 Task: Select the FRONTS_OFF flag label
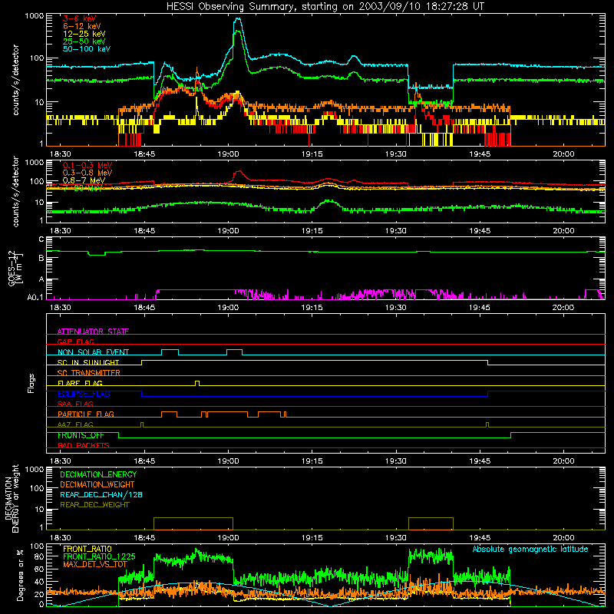point(81,435)
